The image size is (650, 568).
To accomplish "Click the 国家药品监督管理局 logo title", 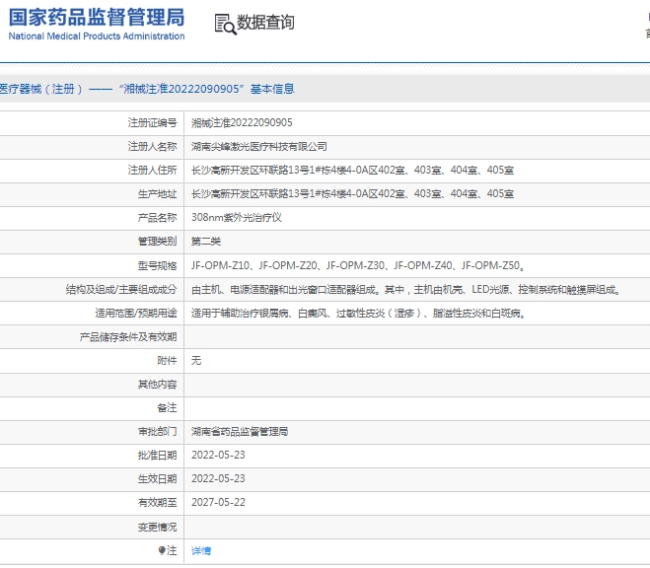I will [97, 17].
